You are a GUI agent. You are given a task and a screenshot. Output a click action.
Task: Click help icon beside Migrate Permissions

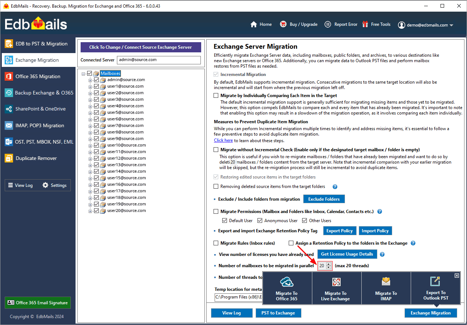pyautogui.click(x=379, y=211)
